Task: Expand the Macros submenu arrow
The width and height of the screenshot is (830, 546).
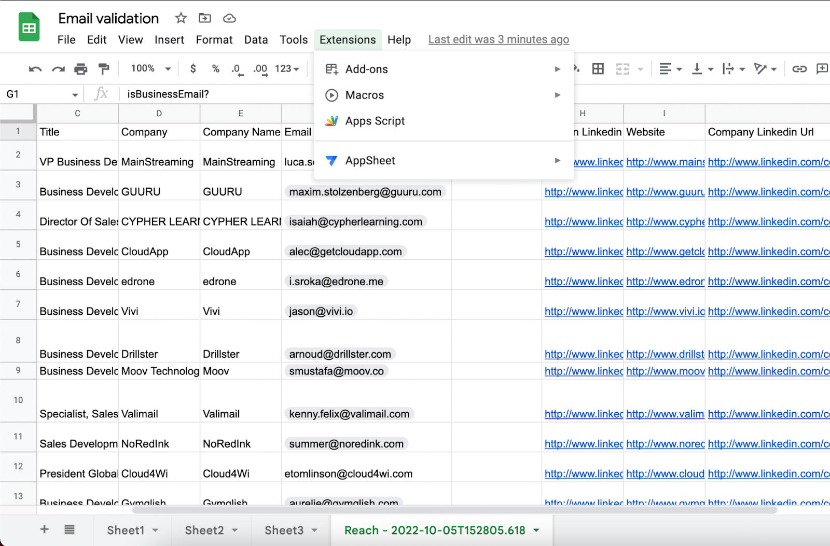Action: (x=558, y=95)
